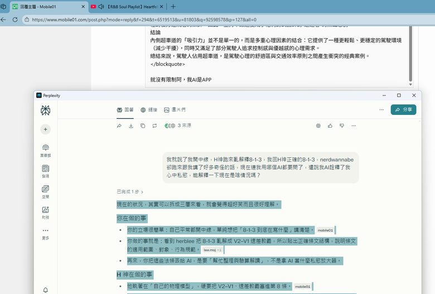Click the reply textarea scrollbar in browser
435x294 pixels.
point(410,54)
